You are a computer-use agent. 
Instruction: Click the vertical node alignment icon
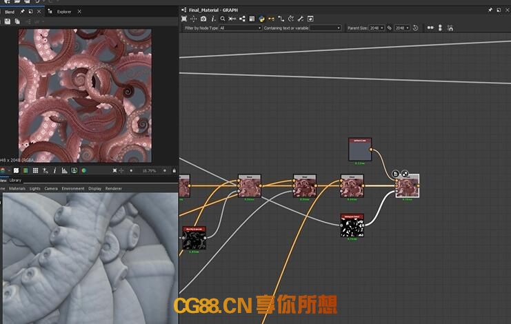(x=440, y=28)
